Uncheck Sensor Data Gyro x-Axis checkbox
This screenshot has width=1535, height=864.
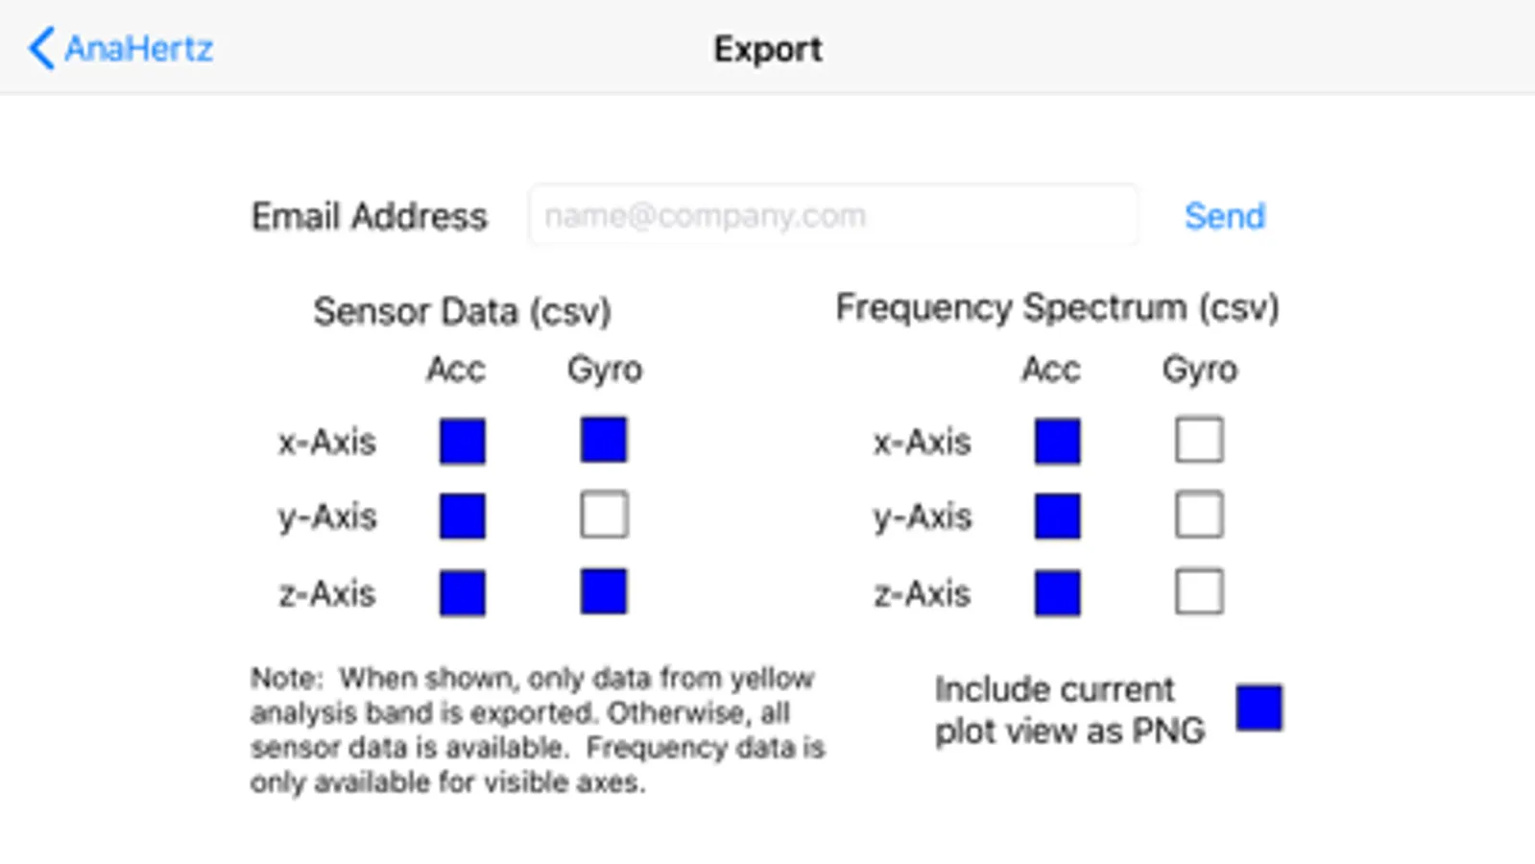pyautogui.click(x=604, y=440)
